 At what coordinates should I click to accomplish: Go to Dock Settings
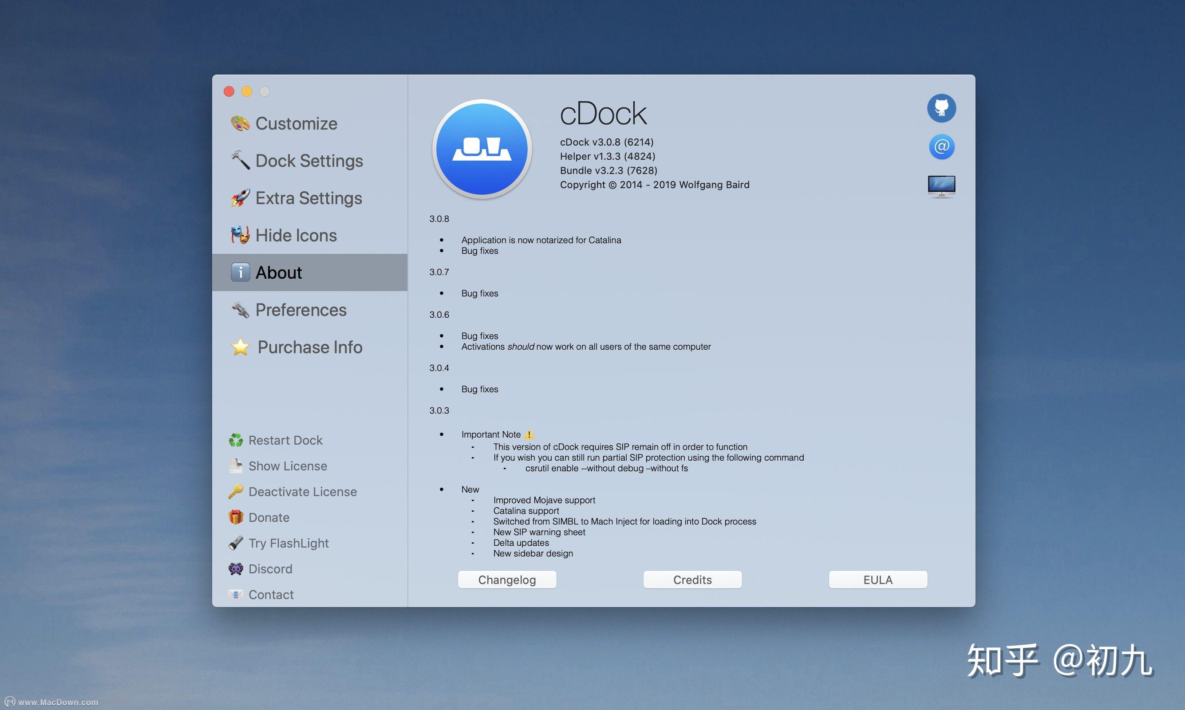pos(309,161)
